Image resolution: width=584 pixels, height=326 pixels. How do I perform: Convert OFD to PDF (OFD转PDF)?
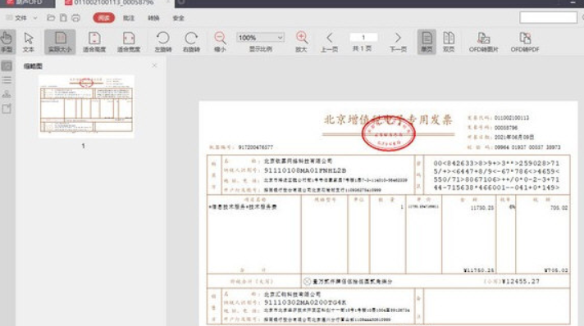pyautogui.click(x=525, y=42)
